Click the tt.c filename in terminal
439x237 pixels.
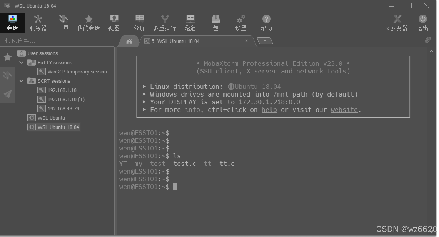227,164
